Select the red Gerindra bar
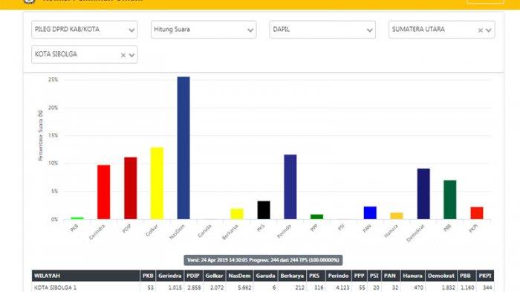The image size is (520, 292). point(103,192)
